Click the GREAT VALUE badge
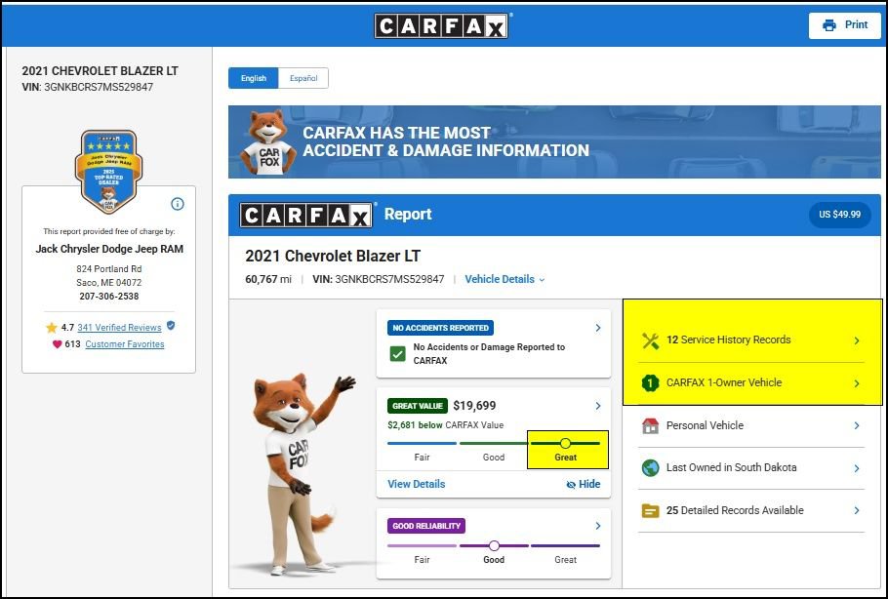This screenshot has height=599, width=888. (x=418, y=406)
